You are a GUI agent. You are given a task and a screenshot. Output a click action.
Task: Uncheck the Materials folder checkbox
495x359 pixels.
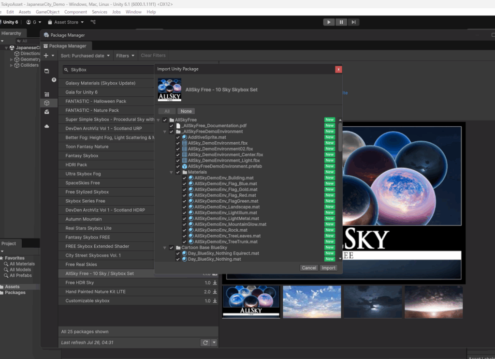(178, 172)
